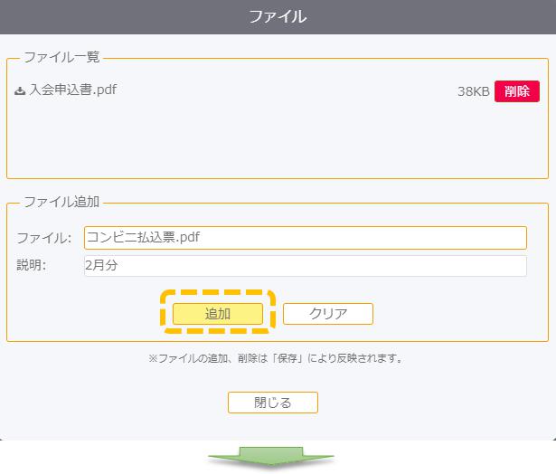The image size is (556, 474).
Task: Click the 説明: field label
Action: 32,265
